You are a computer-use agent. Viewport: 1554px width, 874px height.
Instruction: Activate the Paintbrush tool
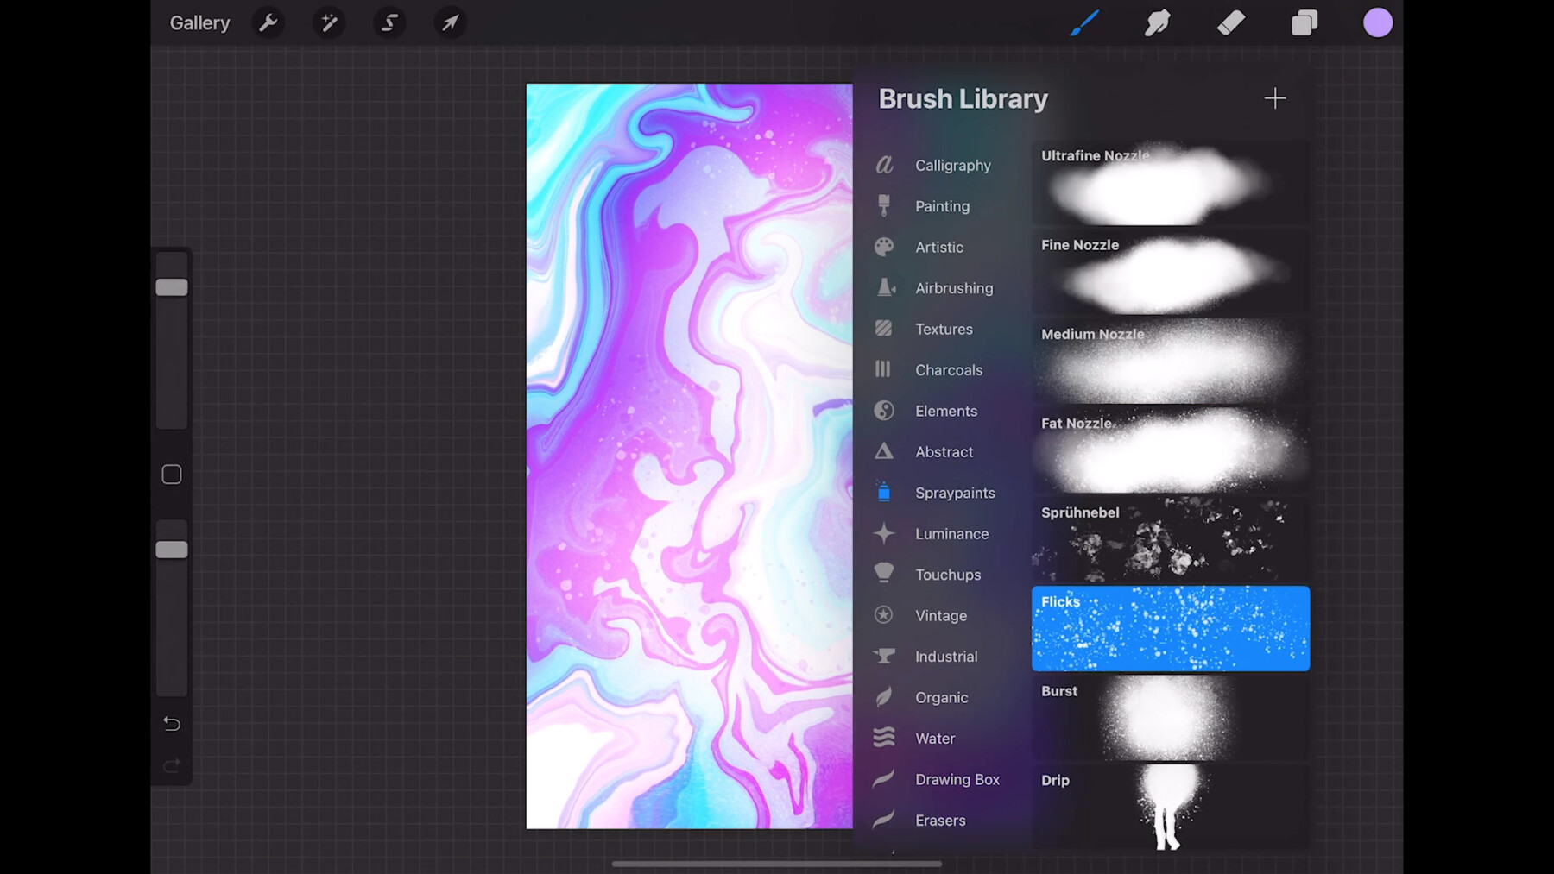(x=1085, y=23)
